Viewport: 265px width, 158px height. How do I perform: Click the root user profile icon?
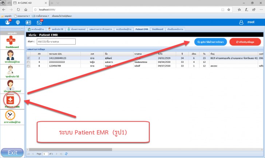point(241,22)
